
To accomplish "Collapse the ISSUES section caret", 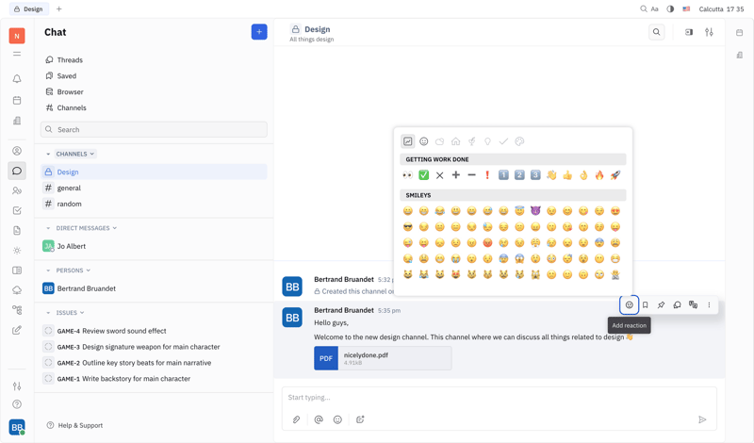I will [48, 313].
